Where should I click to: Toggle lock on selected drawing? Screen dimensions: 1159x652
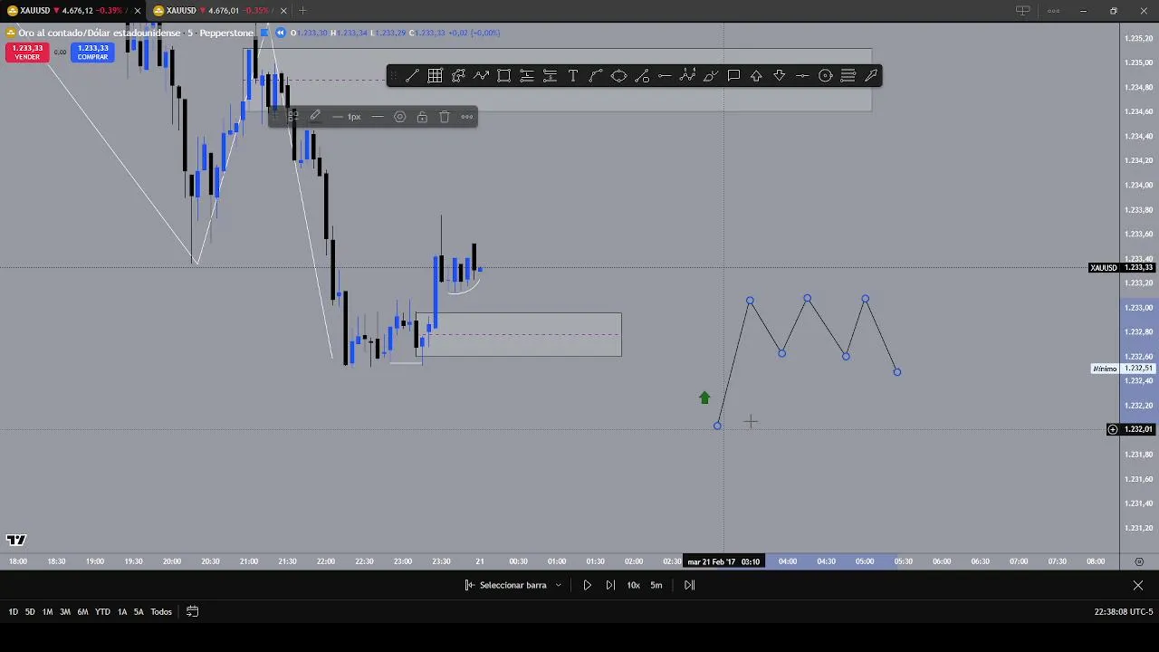coord(422,117)
